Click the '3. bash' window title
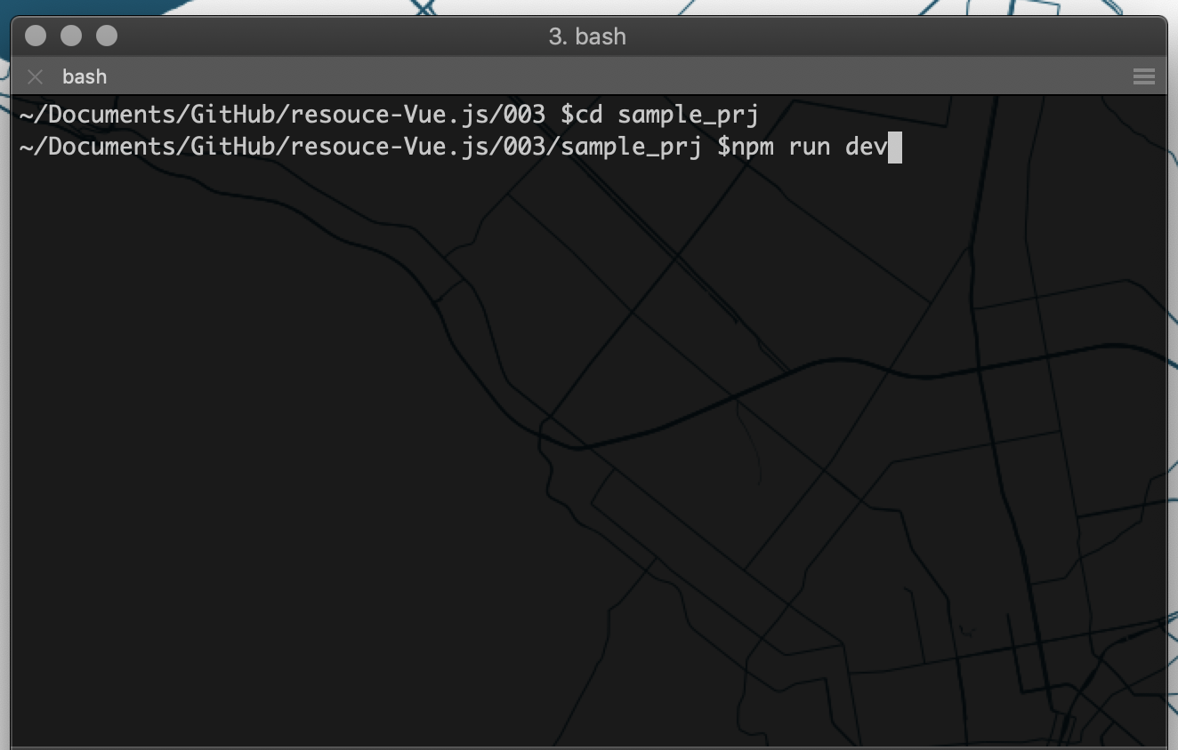 (587, 36)
